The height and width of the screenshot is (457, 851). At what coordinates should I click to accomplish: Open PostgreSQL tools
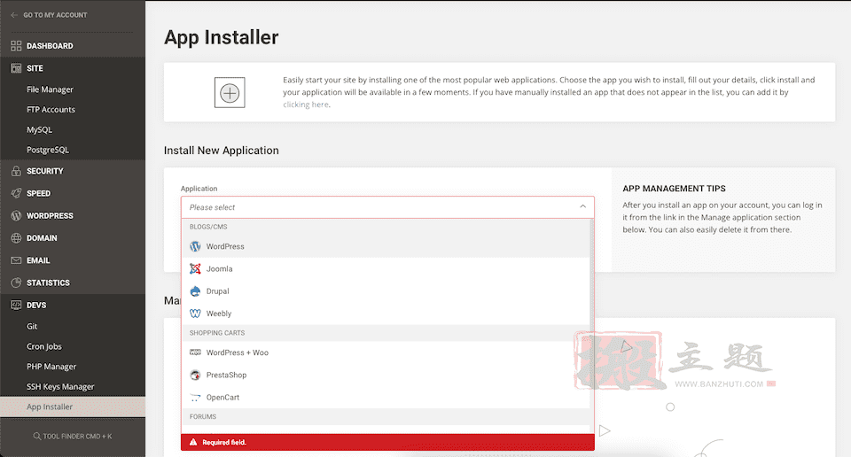point(48,150)
